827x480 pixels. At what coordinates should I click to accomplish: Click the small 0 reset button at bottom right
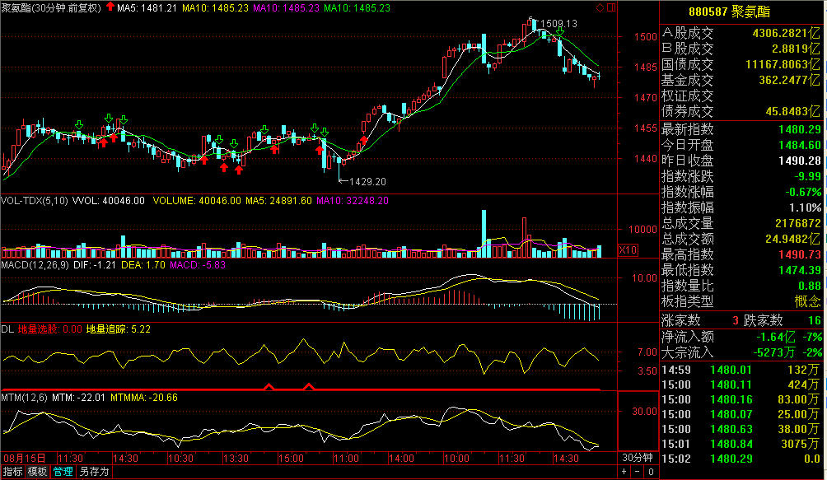click(x=650, y=472)
